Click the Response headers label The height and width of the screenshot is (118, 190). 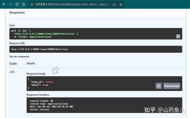coord(38,95)
